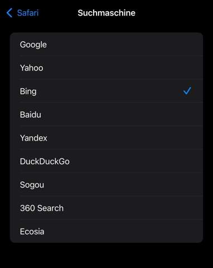Viewport: 213px width, 268px height.
Task: Select the Bing search engine row
Action: pos(106,91)
